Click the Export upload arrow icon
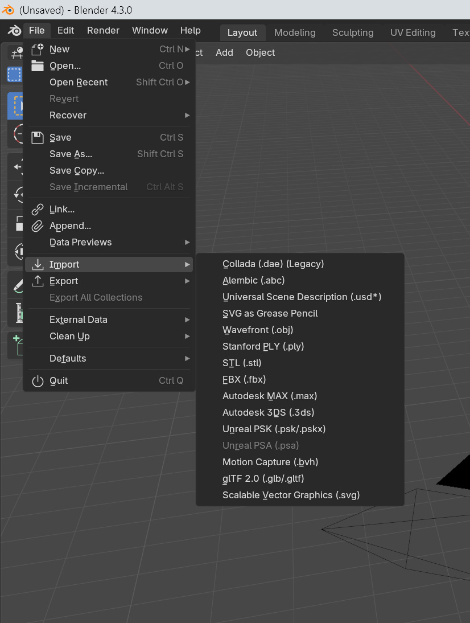Image resolution: width=470 pixels, height=623 pixels. click(38, 281)
